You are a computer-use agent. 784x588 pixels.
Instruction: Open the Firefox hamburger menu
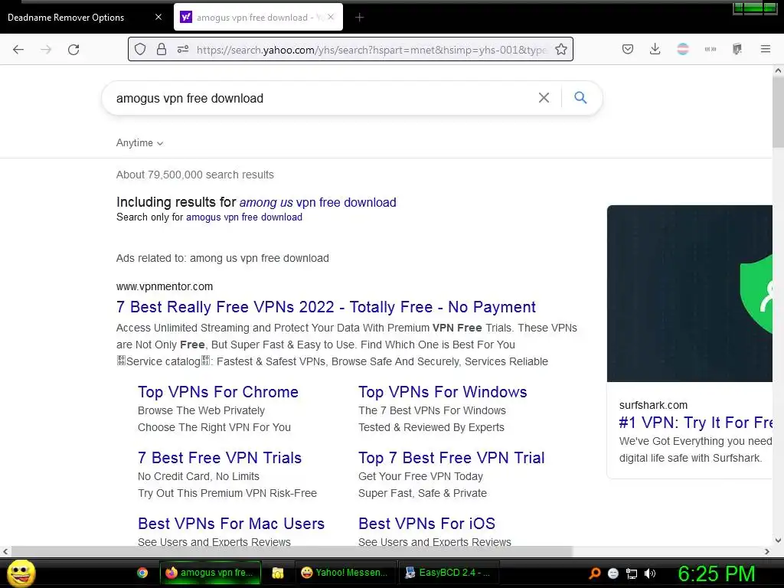(x=766, y=49)
